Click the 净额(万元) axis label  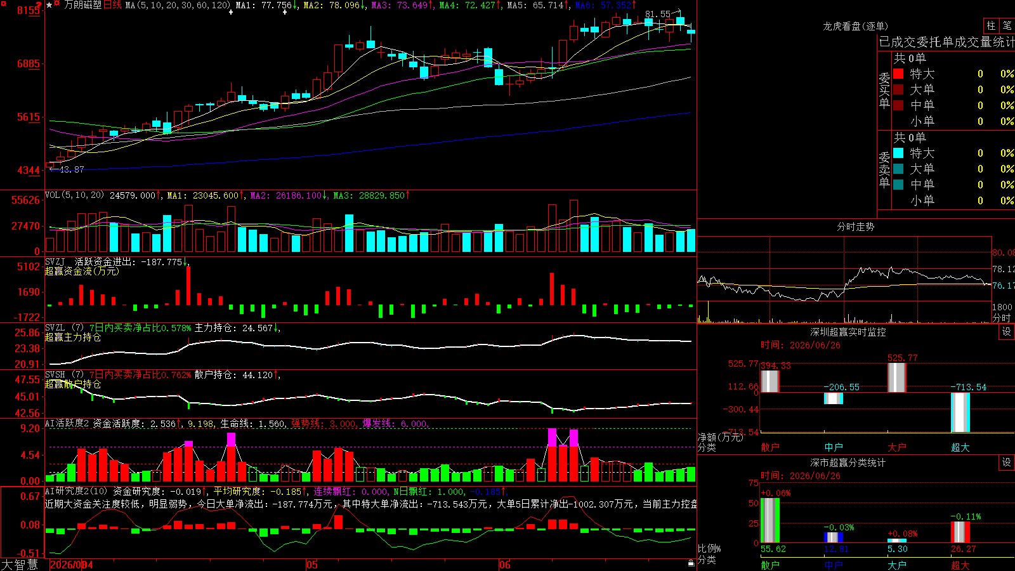[721, 437]
